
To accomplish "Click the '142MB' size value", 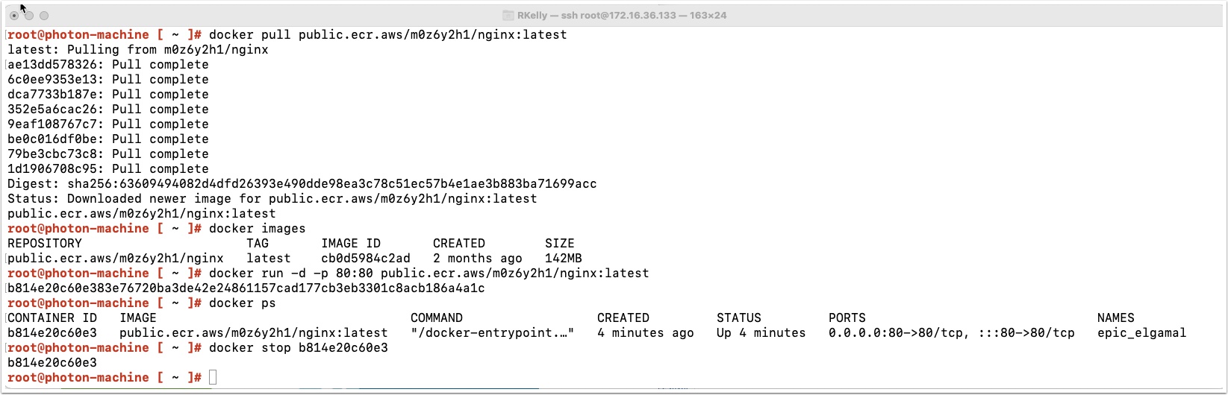I will pyautogui.click(x=564, y=259).
